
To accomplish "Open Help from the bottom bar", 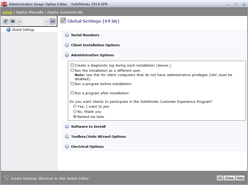I will [240, 178].
